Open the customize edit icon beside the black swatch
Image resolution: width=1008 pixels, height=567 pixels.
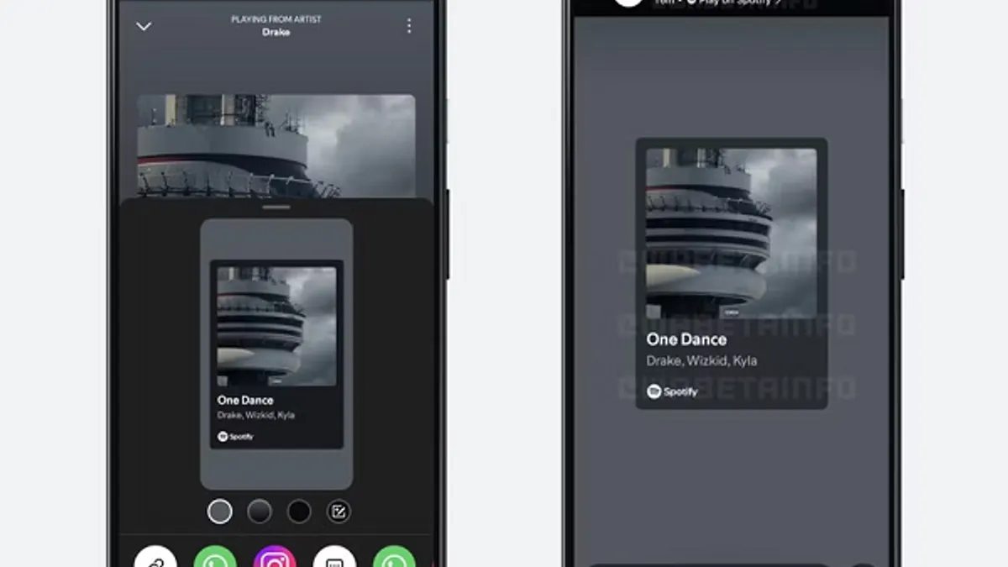[x=339, y=512]
